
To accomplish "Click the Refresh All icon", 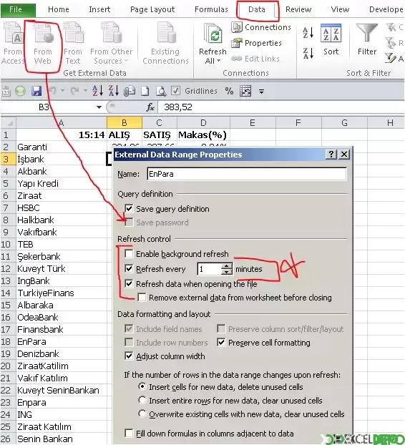I will tap(213, 35).
